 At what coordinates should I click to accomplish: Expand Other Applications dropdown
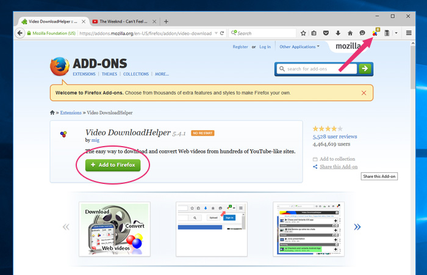click(x=300, y=46)
